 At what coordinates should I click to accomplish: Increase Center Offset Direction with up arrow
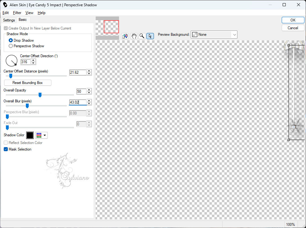pyautogui.click(x=33, y=60)
